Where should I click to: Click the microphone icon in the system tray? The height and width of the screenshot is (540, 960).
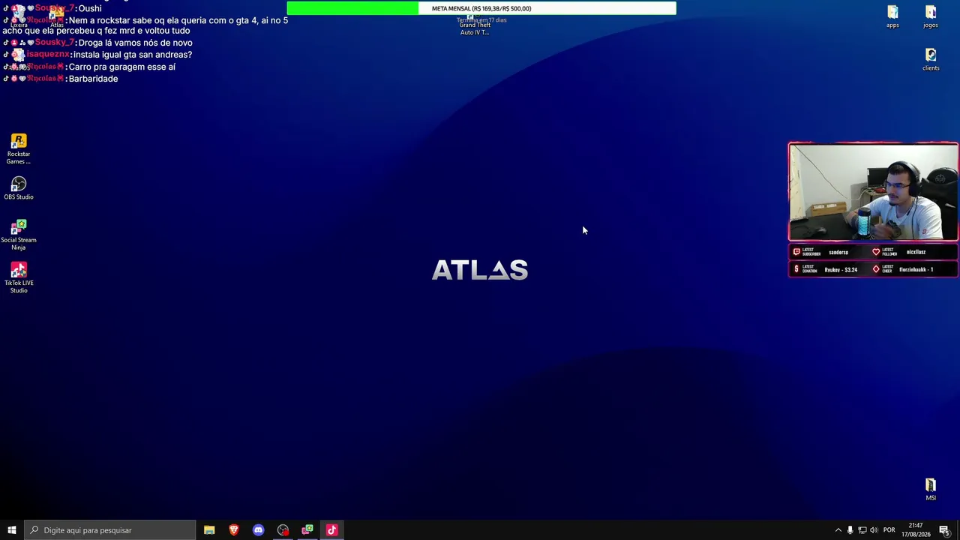pos(850,530)
